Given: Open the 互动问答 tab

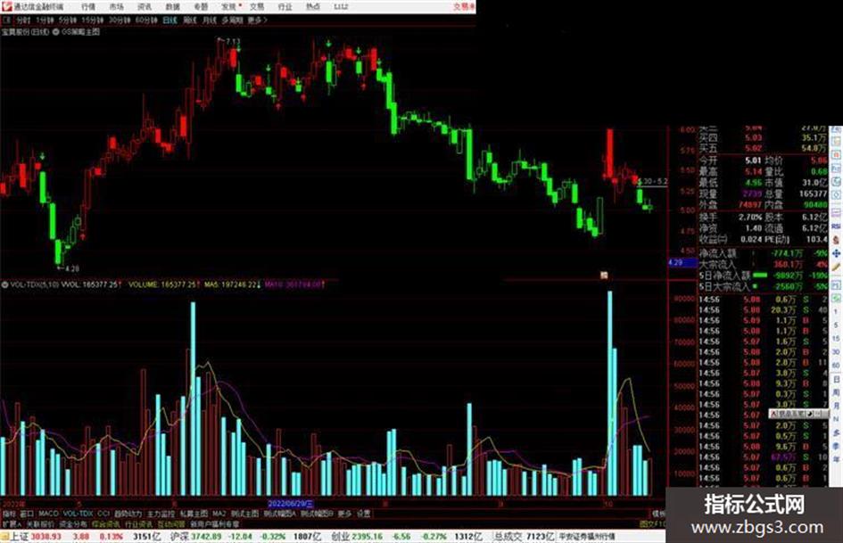Looking at the screenshot, I should click(171, 523).
